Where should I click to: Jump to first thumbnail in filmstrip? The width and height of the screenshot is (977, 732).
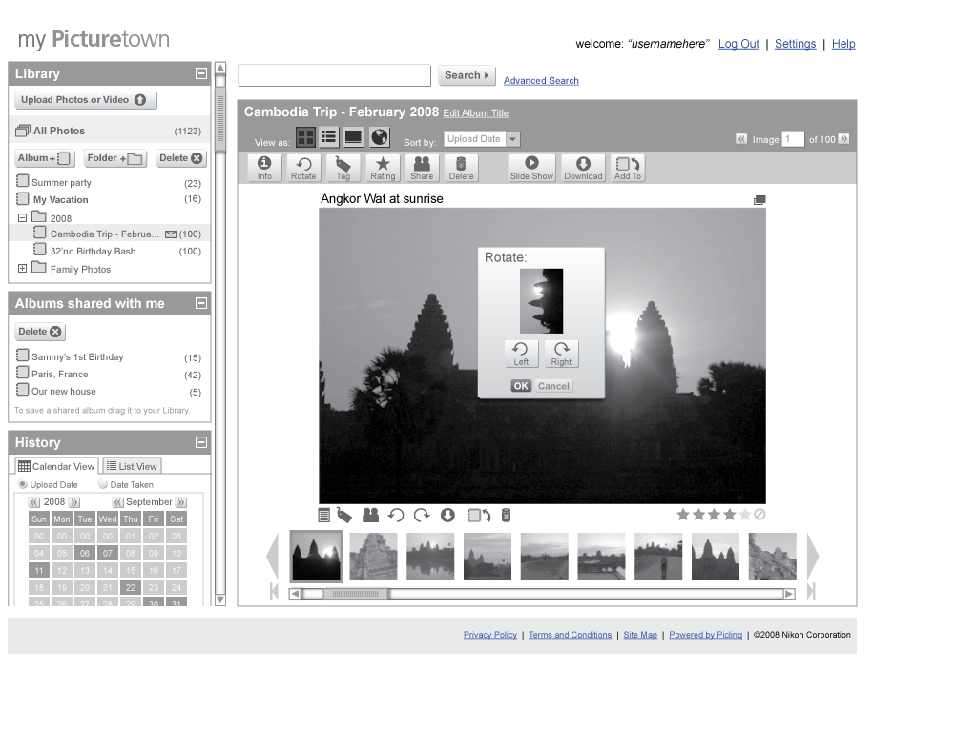click(x=274, y=591)
